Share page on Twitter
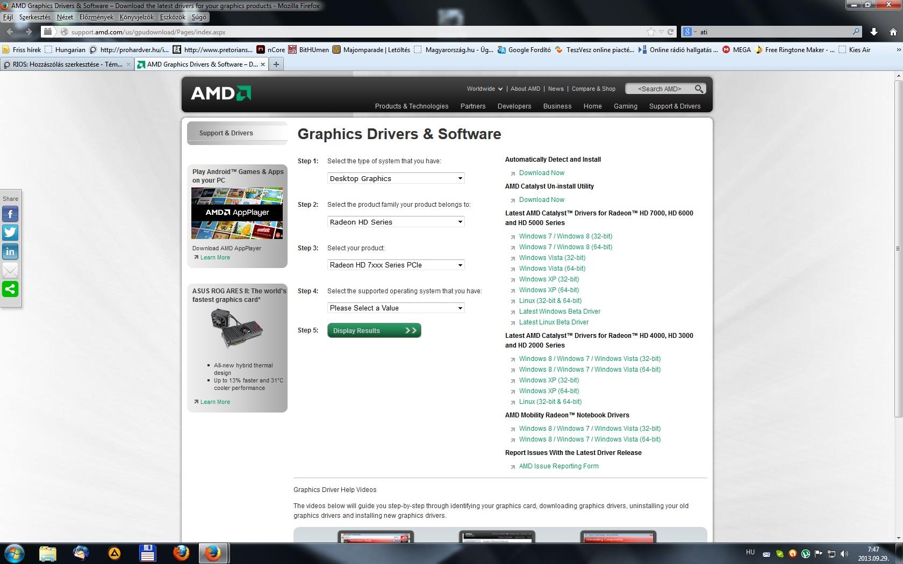Viewport: 903px width, 564px height. (10, 233)
